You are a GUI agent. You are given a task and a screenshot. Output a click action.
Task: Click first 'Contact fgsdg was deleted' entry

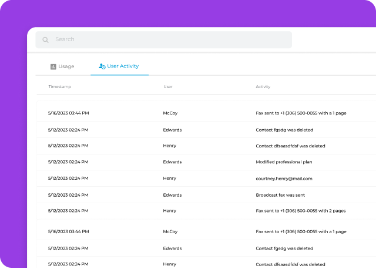pyautogui.click(x=284, y=130)
